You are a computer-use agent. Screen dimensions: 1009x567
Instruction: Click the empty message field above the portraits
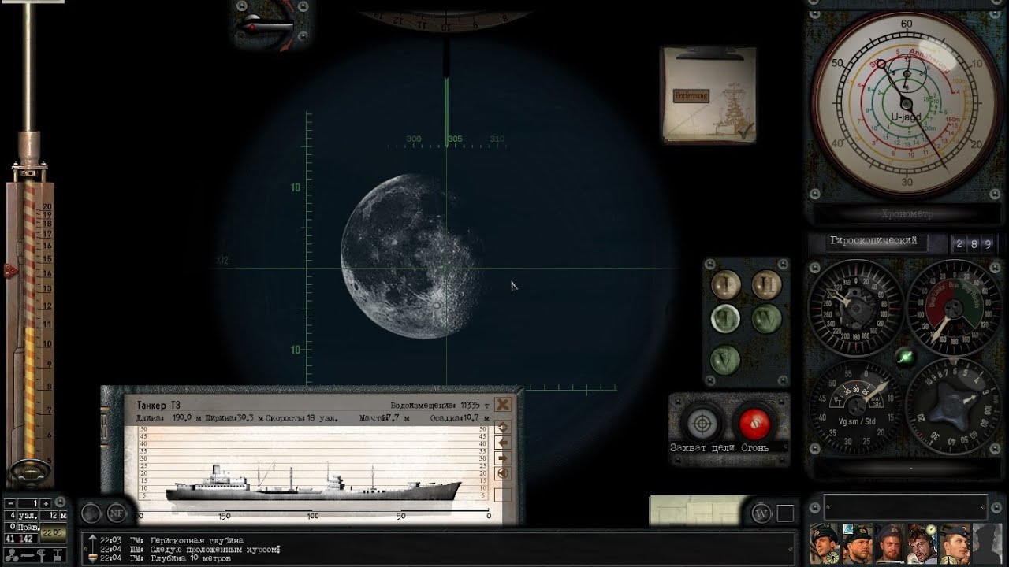(x=906, y=507)
